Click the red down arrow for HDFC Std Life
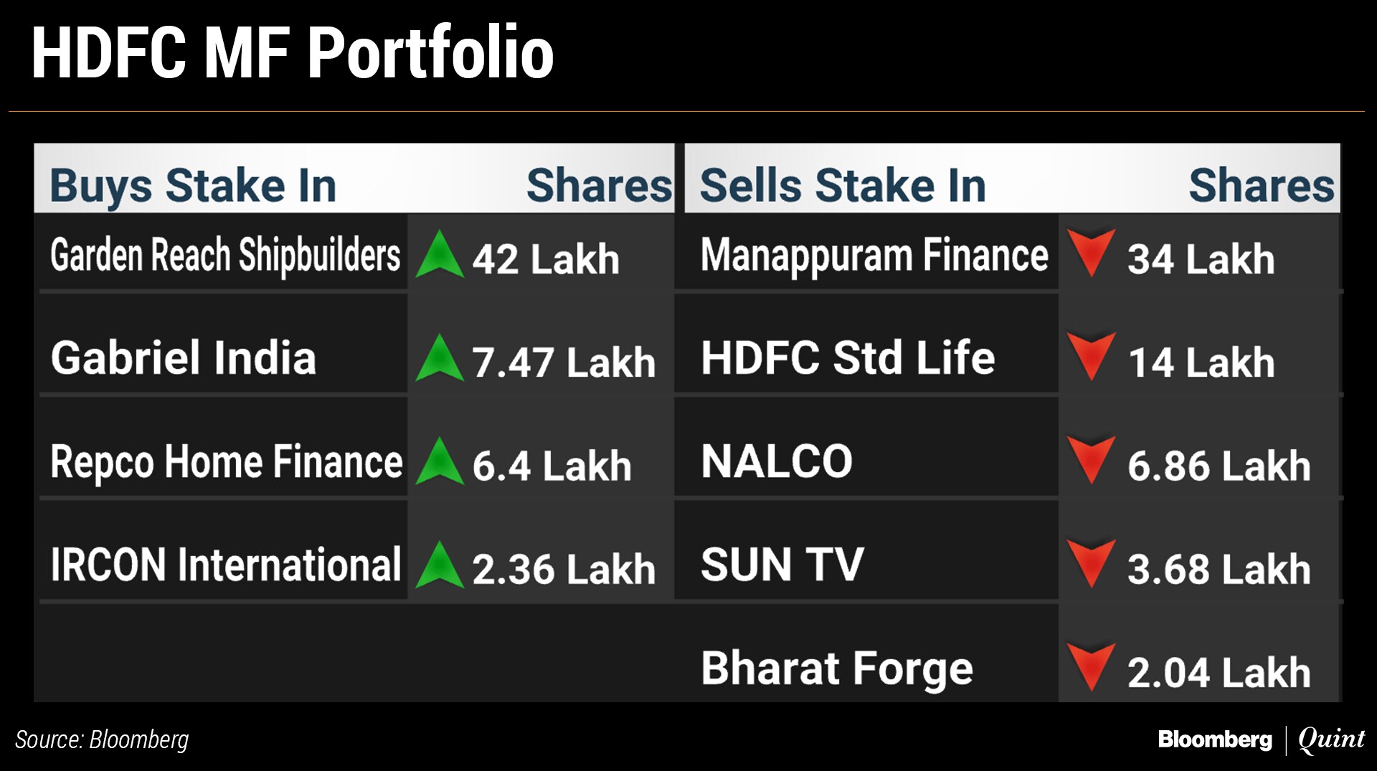Viewport: 1377px width, 771px height. coord(1091,355)
